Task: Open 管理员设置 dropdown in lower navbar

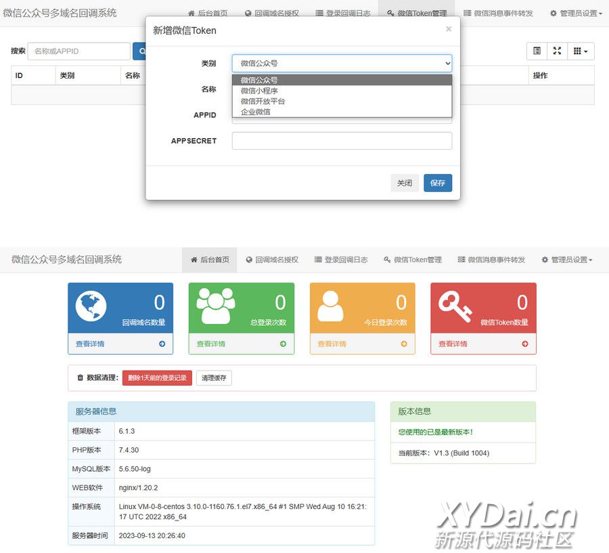Action: tap(567, 260)
